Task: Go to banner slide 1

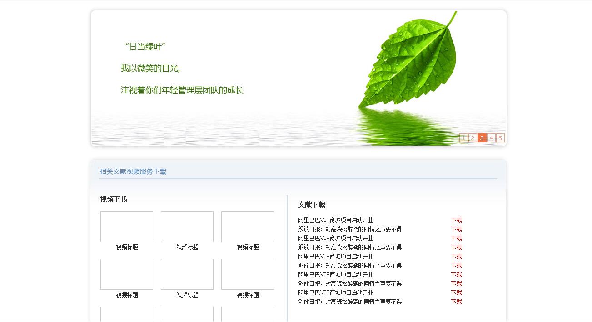Action: pos(463,138)
